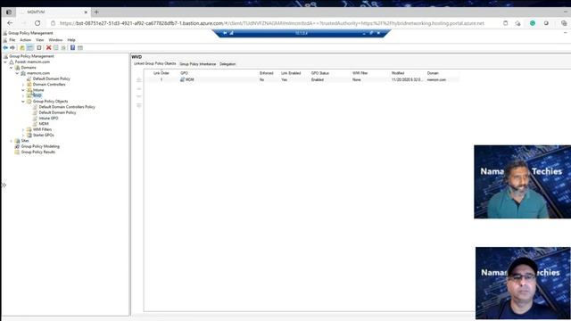Collapse the memcm.com domain node
This screenshot has width=571, height=321.
click(x=17, y=73)
